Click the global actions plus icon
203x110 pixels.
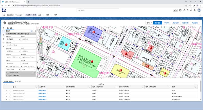coord(181,10)
